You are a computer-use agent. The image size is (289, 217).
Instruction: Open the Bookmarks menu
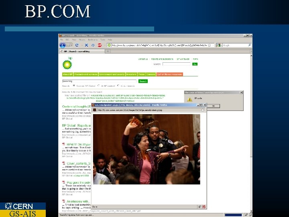(93, 40)
